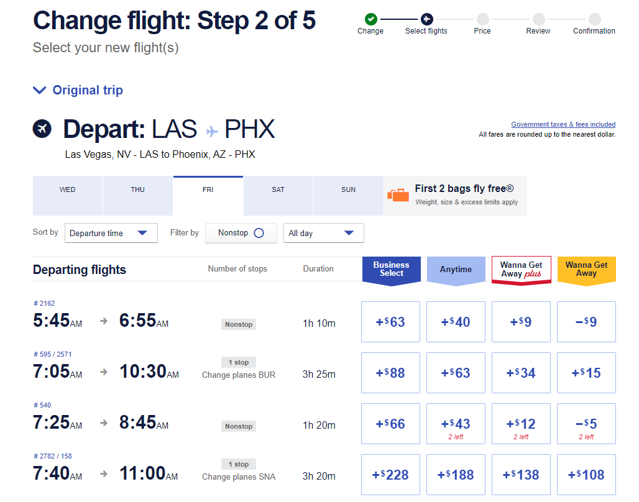Click the green checkmark on the Change step

pyautogui.click(x=370, y=19)
